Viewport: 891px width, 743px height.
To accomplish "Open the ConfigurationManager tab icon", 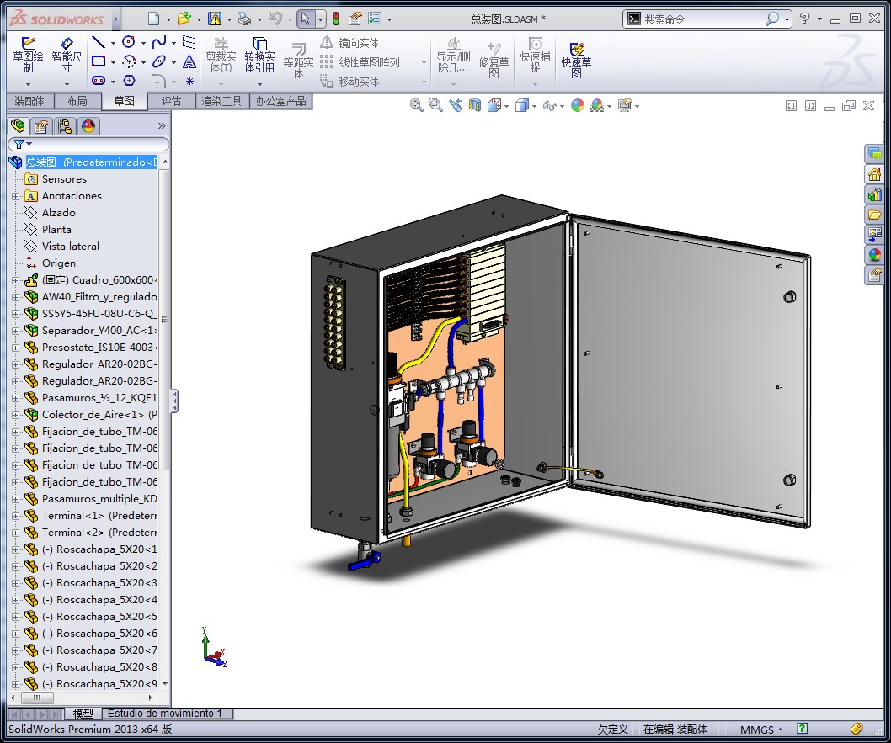I will point(65,126).
